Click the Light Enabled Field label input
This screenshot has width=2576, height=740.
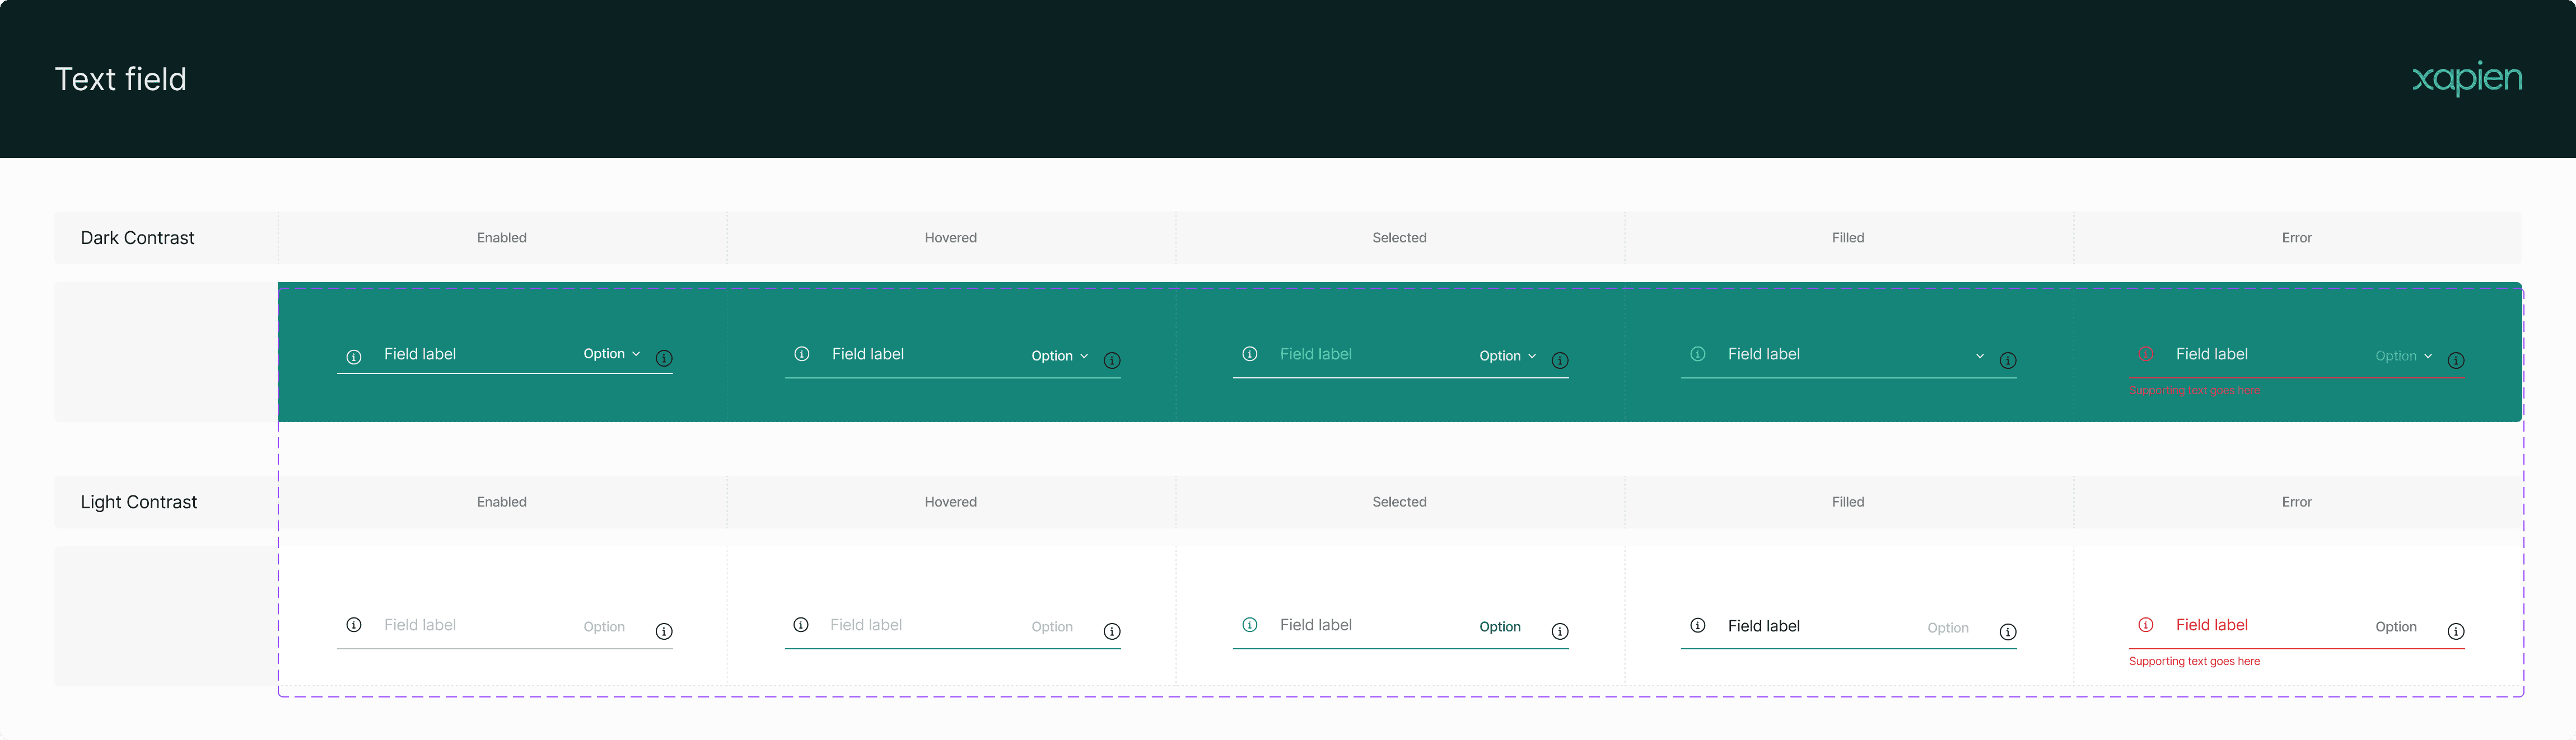point(420,625)
